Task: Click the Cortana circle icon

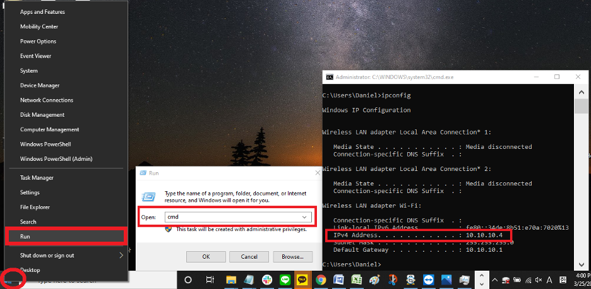Action: tap(188, 280)
